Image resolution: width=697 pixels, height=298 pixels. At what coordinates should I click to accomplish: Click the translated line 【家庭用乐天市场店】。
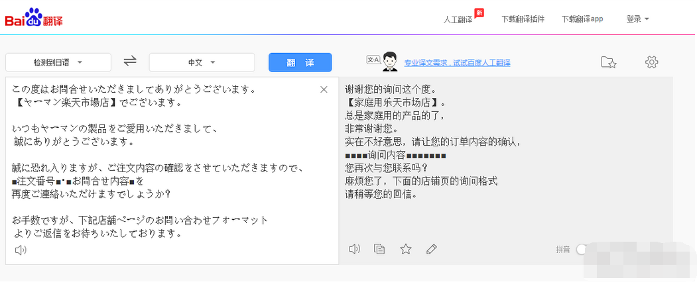395,103
